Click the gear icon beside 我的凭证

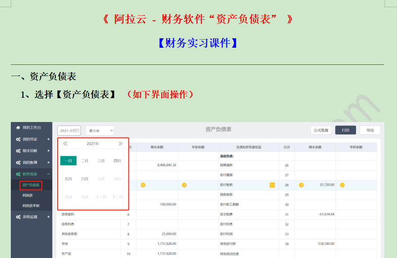tap(18, 140)
